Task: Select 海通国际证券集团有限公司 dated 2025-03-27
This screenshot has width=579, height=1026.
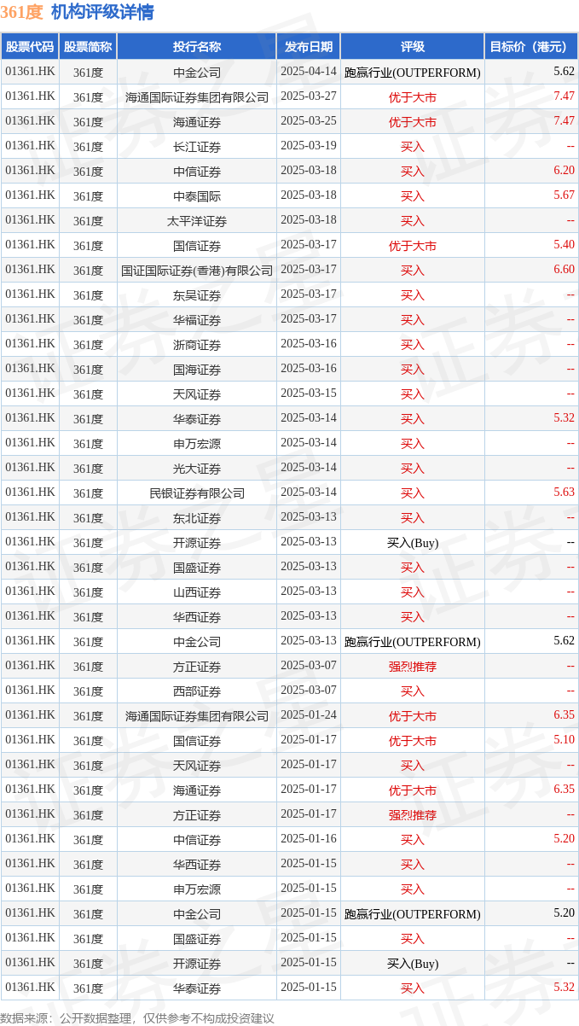Action: pos(197,97)
